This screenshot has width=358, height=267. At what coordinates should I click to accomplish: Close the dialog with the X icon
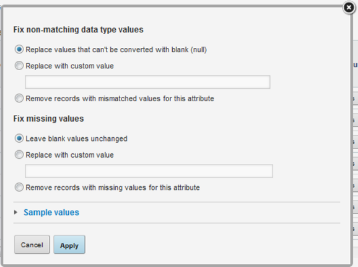pos(349,7)
